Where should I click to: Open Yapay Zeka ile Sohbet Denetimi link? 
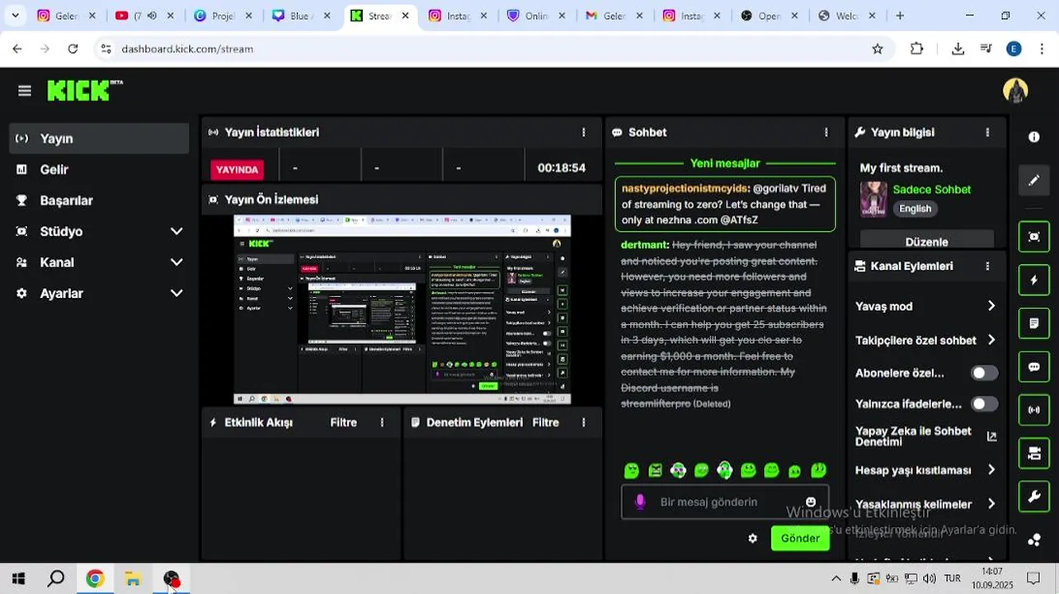point(925,436)
